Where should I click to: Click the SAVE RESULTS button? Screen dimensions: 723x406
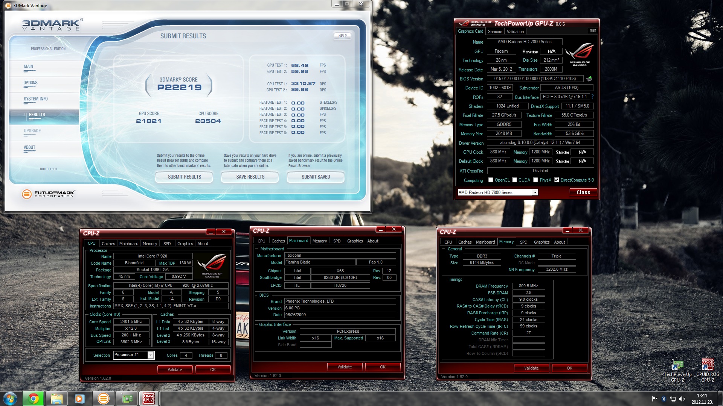point(250,177)
